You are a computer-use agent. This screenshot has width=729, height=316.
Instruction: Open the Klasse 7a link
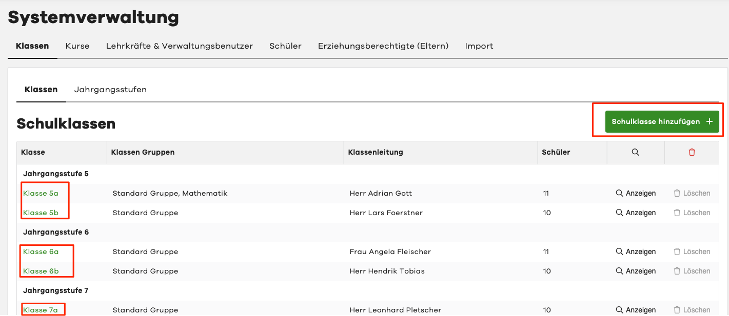[x=41, y=310]
